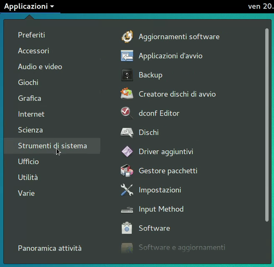Viewport: 274px width, 267px height.
Task: Open the Internet category
Action: 31,114
